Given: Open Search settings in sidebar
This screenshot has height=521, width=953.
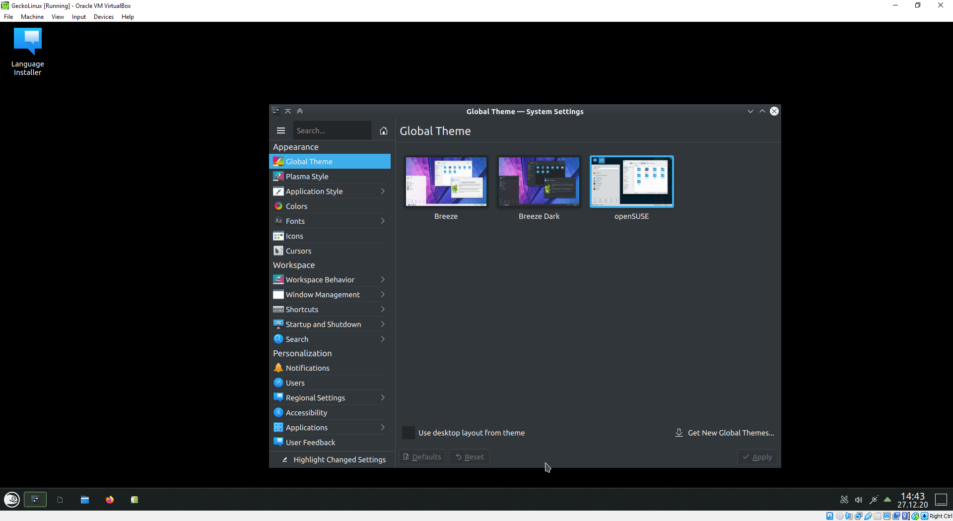Looking at the screenshot, I should (x=330, y=339).
